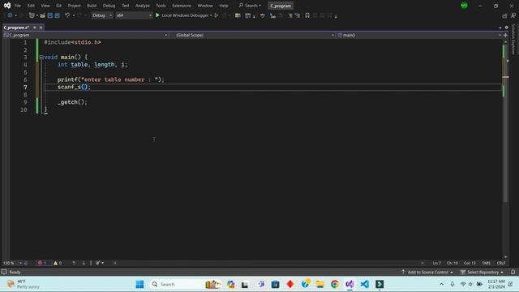
Task: Open VS Code from the taskbar
Action: (x=364, y=284)
